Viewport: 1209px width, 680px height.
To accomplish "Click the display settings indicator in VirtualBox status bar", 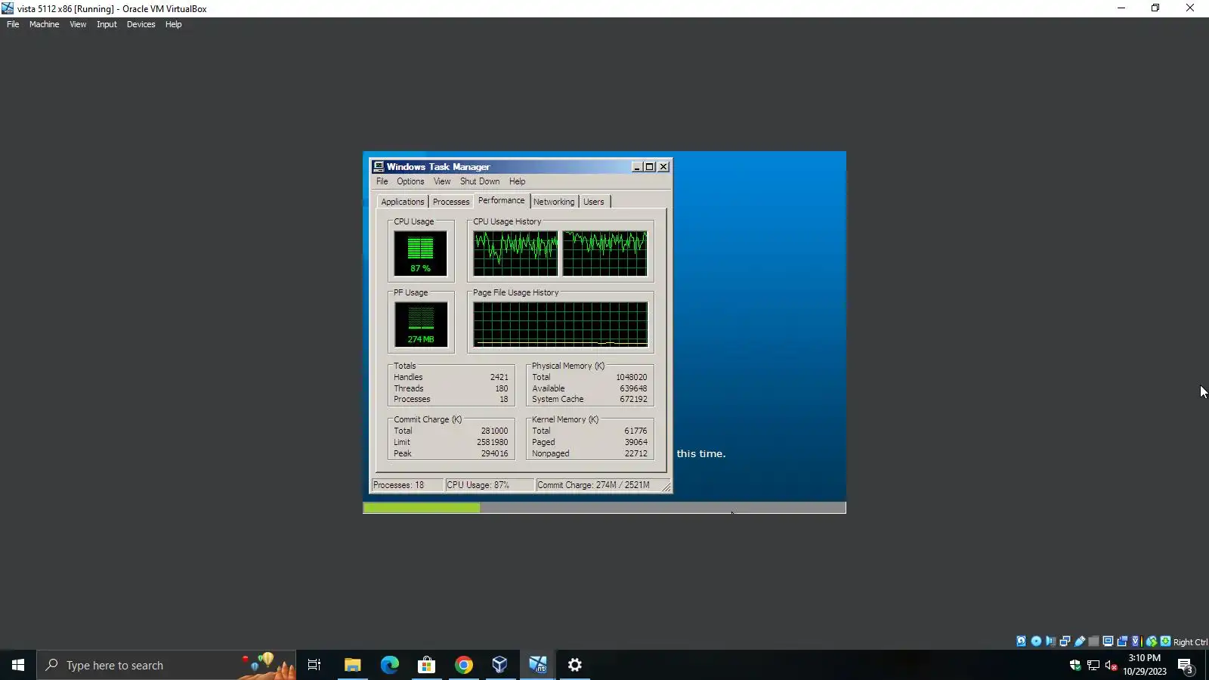I will coord(1108,641).
